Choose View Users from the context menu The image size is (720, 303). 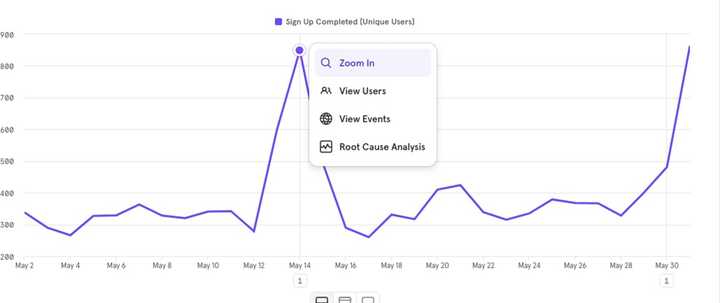coord(362,91)
